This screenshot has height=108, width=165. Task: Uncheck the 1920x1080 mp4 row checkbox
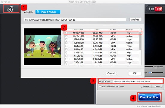(x=66, y=33)
